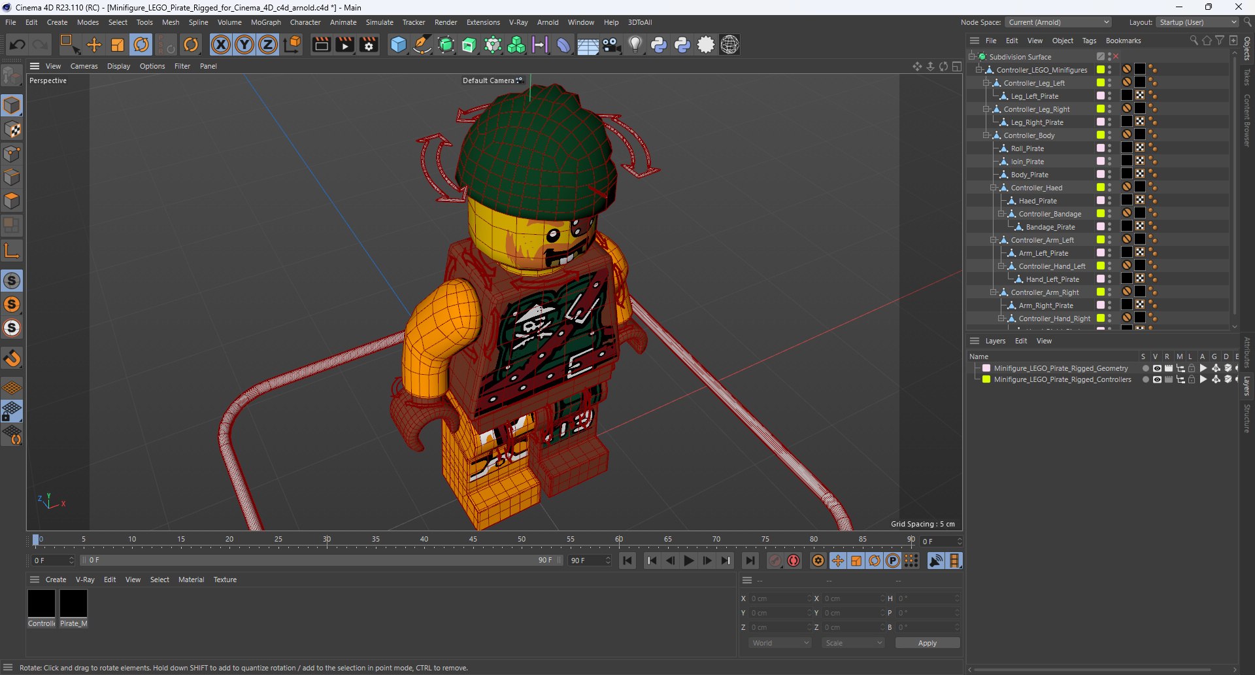
Task: Go to end of animation
Action: point(750,561)
